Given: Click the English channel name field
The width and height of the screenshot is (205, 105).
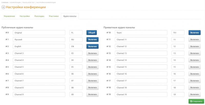Looking at the screenshot, I should (39, 46).
